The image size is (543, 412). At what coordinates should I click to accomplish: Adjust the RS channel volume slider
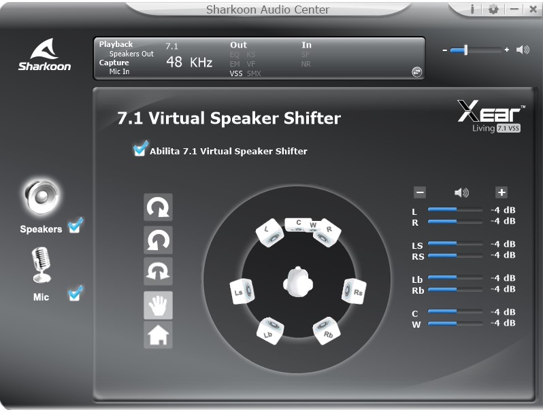[455, 256]
